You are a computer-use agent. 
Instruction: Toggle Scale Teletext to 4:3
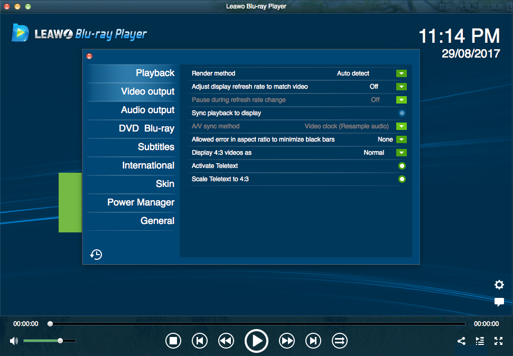pyautogui.click(x=402, y=179)
